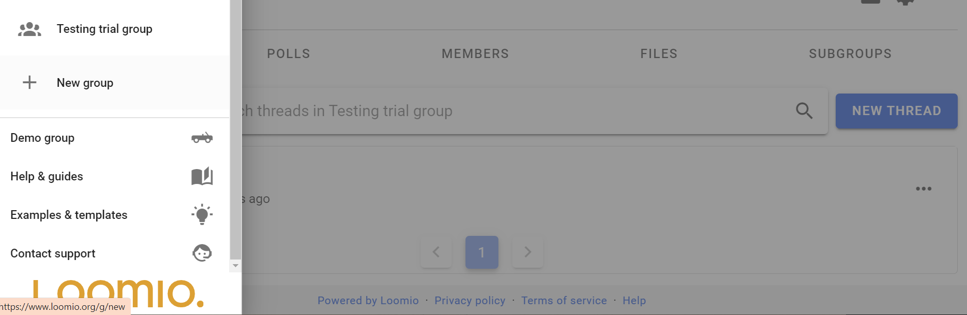Click the magnifying glass search icon
Image resolution: width=967 pixels, height=315 pixels.
coord(804,110)
